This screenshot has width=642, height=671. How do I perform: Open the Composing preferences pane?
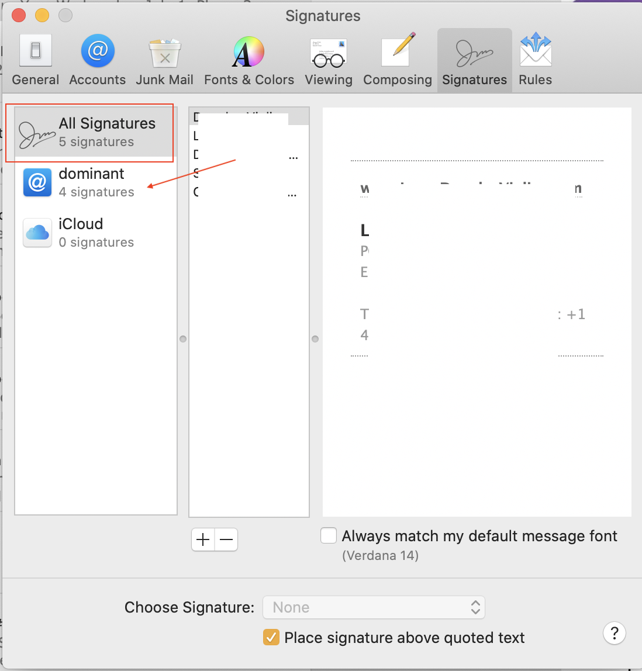398,60
